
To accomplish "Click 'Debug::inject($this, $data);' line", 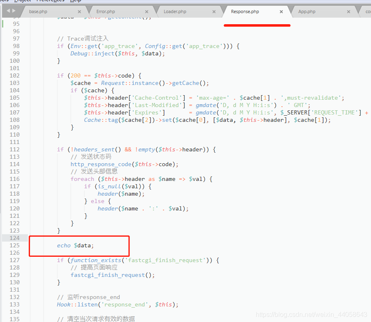I will tap(118, 53).
